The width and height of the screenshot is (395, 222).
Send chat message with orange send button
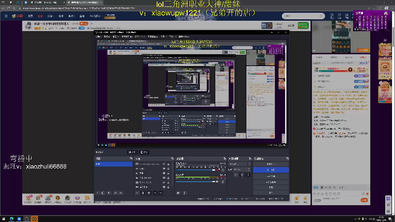coord(364,200)
